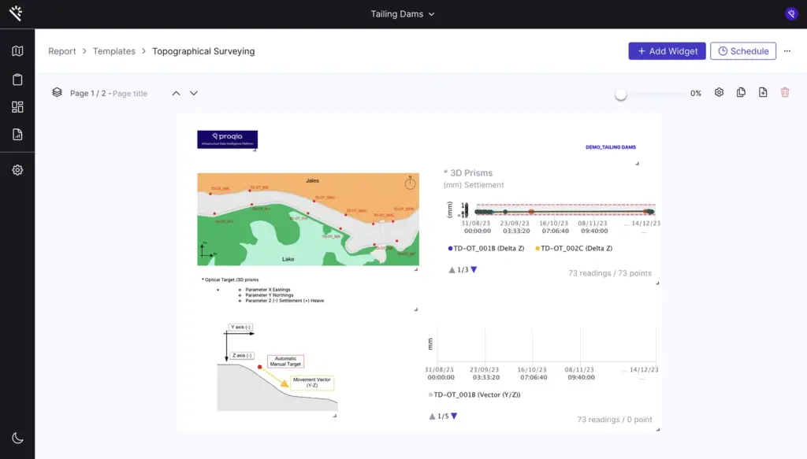Go to Templates breadcrumb

pos(114,51)
